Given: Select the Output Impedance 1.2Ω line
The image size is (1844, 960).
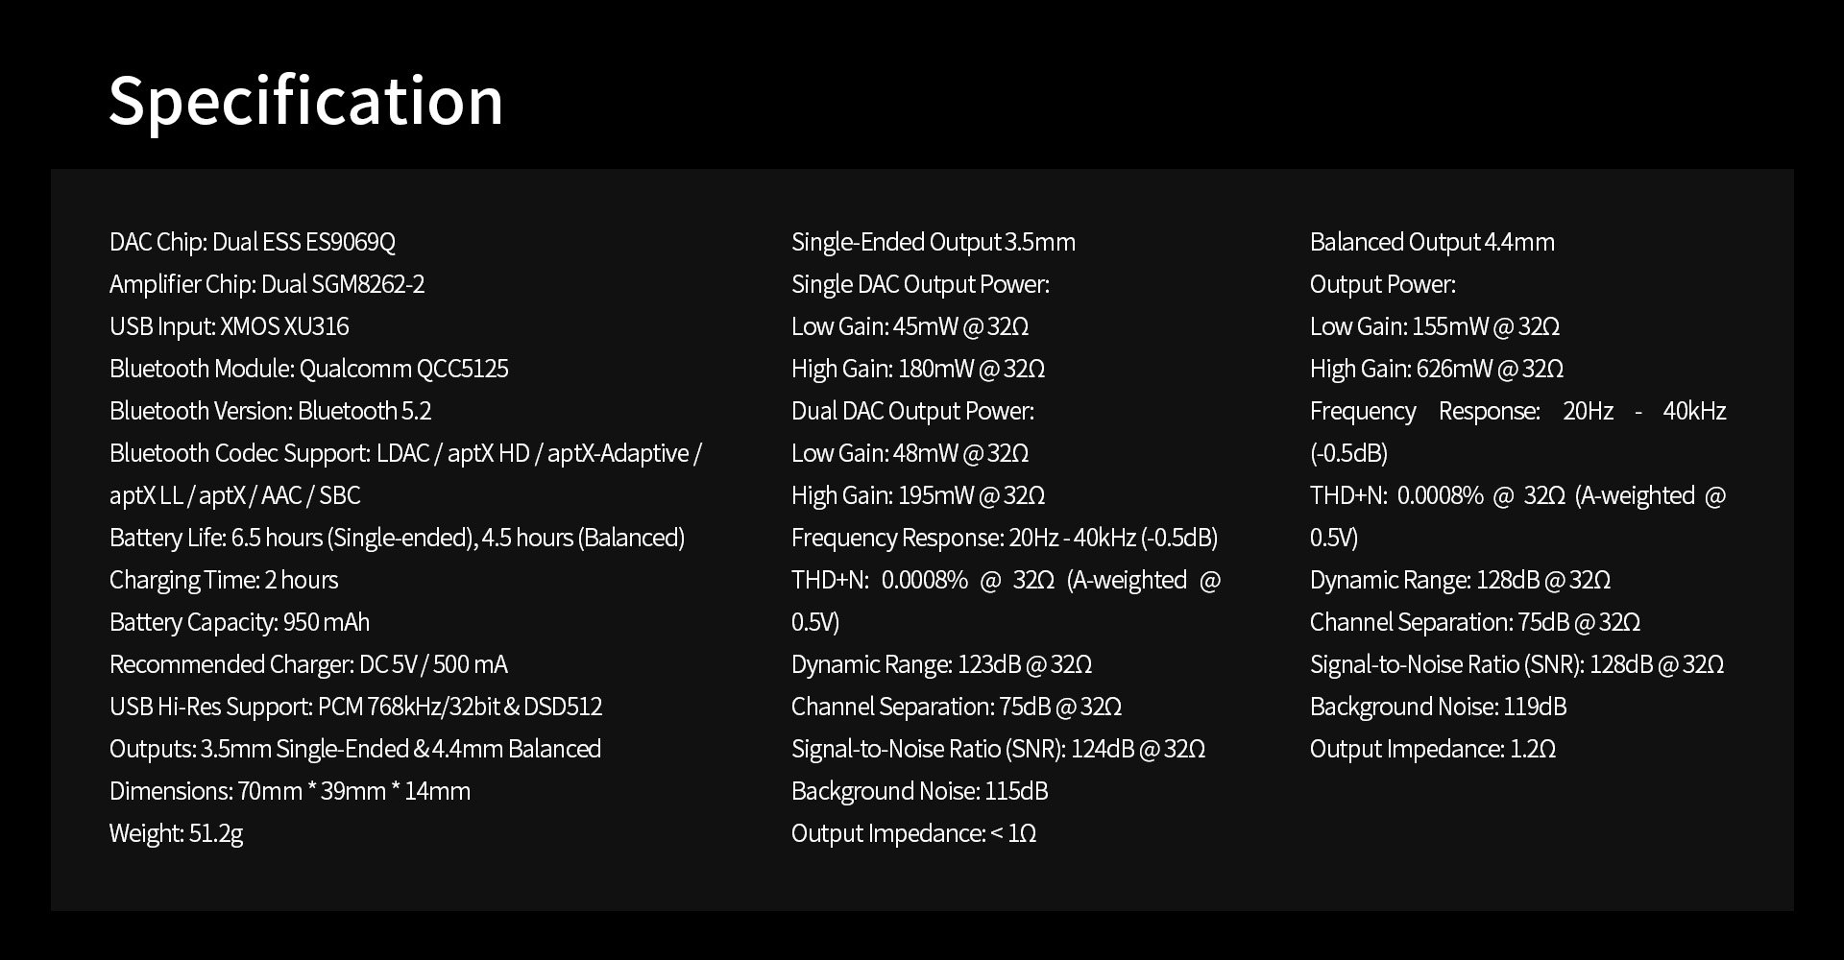Looking at the screenshot, I should tap(1432, 749).
